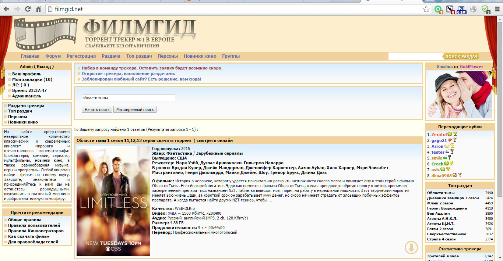The width and height of the screenshot is (503, 261).
Task: Click the blue 0.1M extension icon
Action: [461, 10]
